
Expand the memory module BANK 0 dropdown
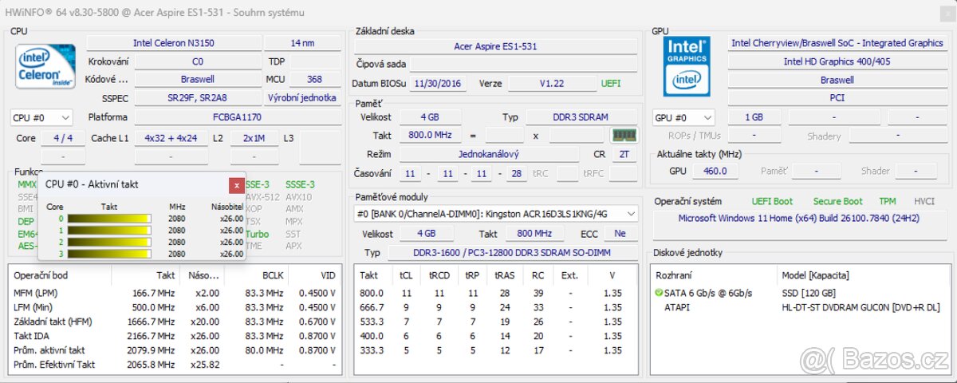496,214
